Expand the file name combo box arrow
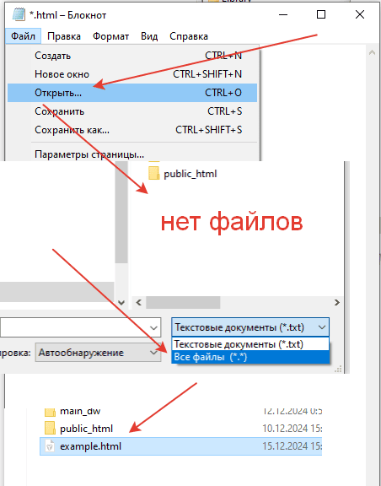Screen dimensions: 381x486 click(x=153, y=327)
